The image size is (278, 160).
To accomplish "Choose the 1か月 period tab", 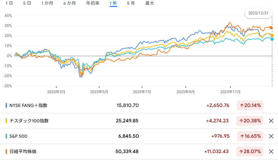I will click(47, 3).
